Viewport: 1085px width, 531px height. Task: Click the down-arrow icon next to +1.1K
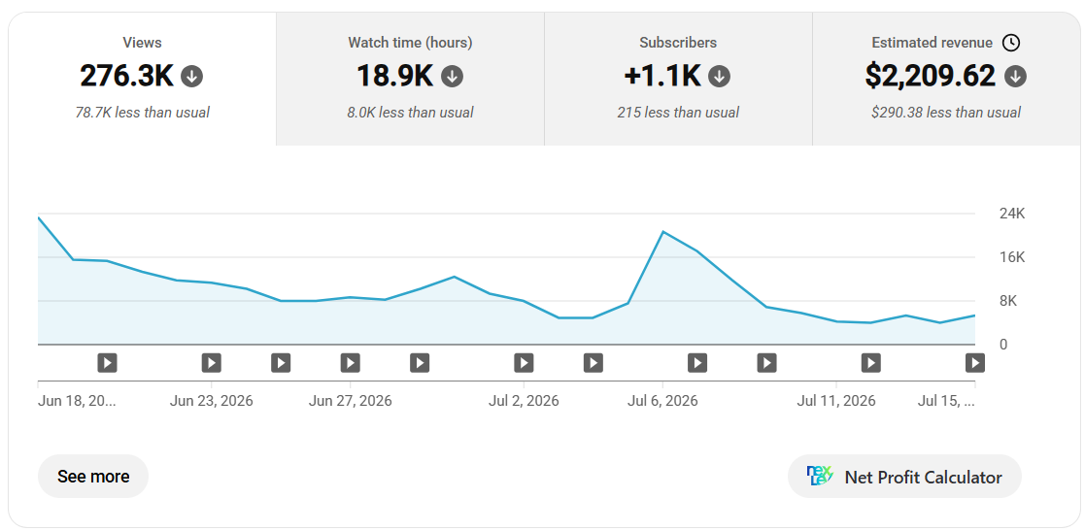[x=719, y=76]
